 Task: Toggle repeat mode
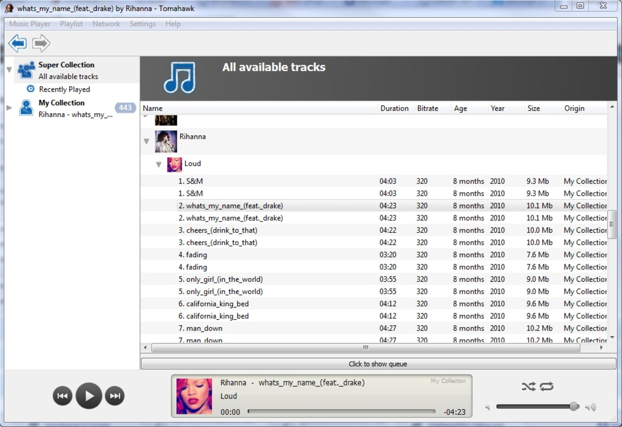pos(547,386)
